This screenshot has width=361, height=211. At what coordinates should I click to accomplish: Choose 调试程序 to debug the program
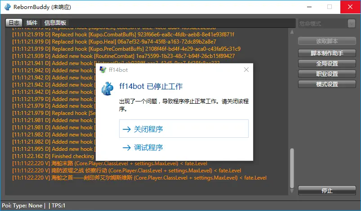pos(184,147)
